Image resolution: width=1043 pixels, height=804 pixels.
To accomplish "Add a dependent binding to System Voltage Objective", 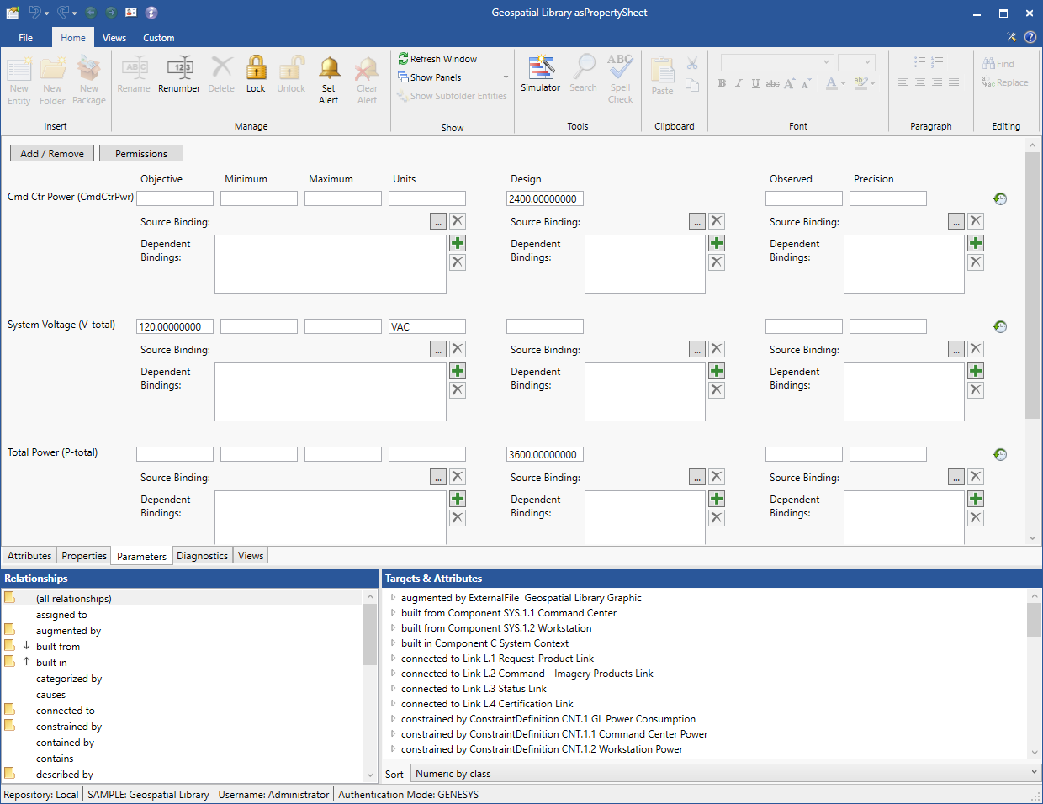I will [458, 371].
